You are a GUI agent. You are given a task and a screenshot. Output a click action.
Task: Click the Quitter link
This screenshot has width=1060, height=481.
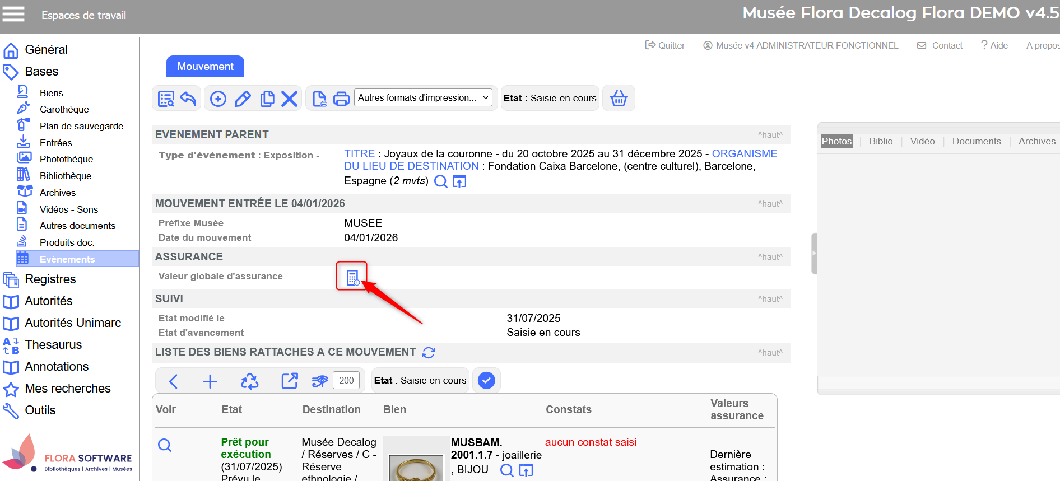pos(665,45)
